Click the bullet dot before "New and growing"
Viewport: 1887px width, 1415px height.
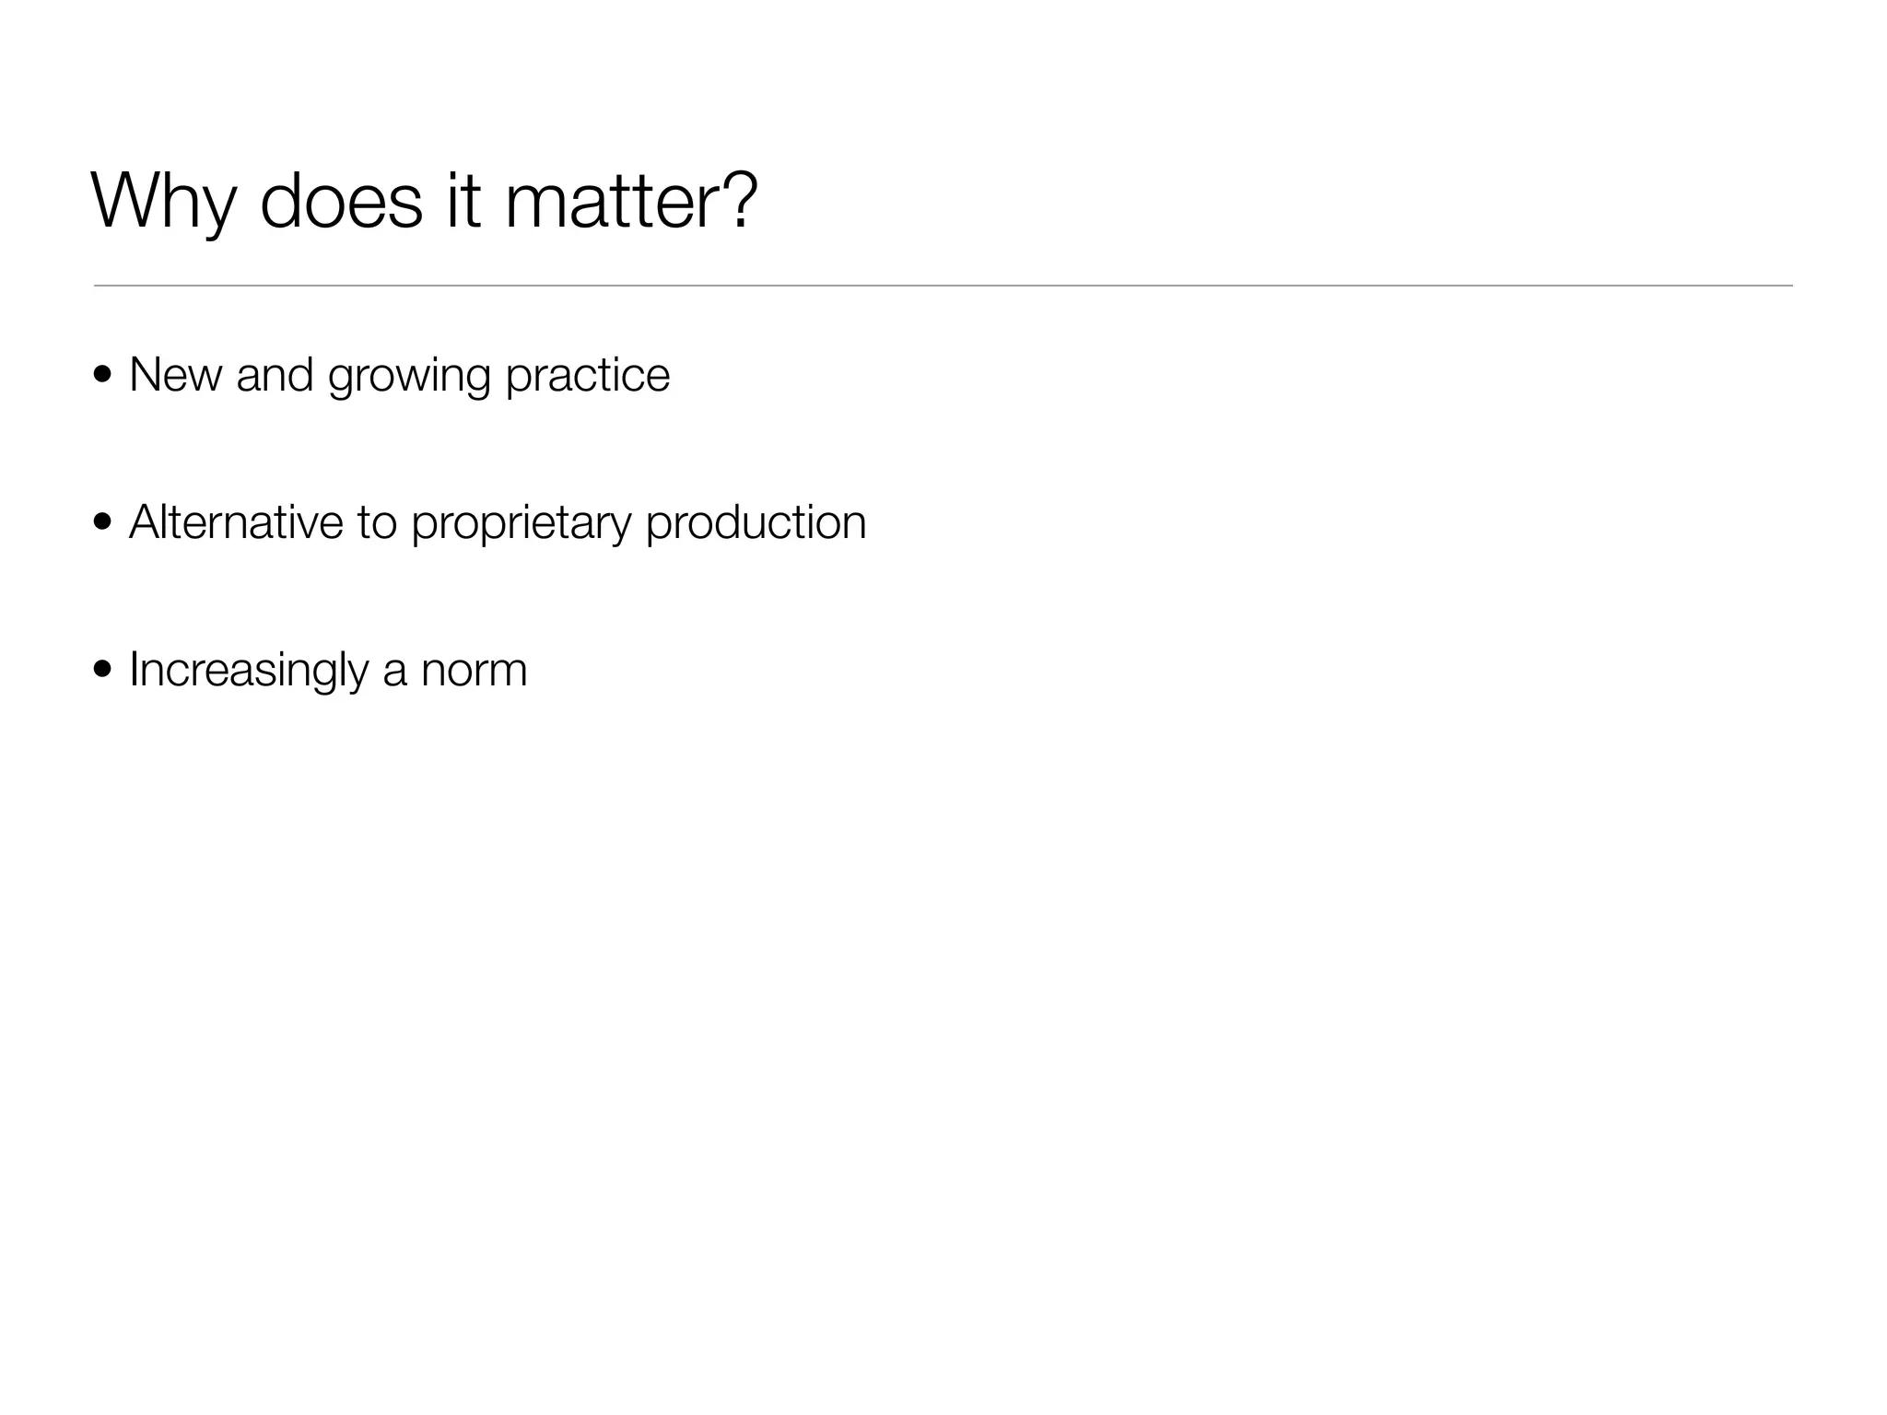pyautogui.click(x=103, y=376)
